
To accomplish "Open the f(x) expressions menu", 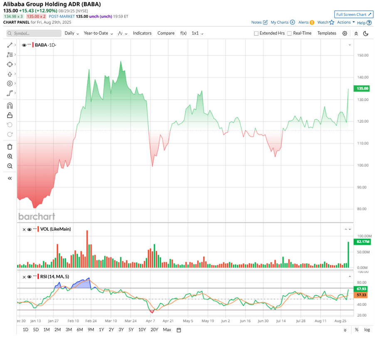I will tap(183, 33).
